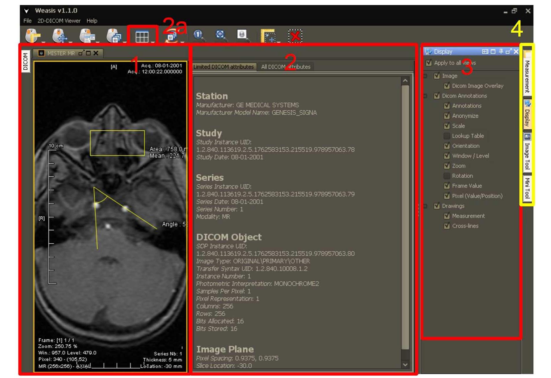
Task: Open the Measurement side tab
Action: point(527,73)
